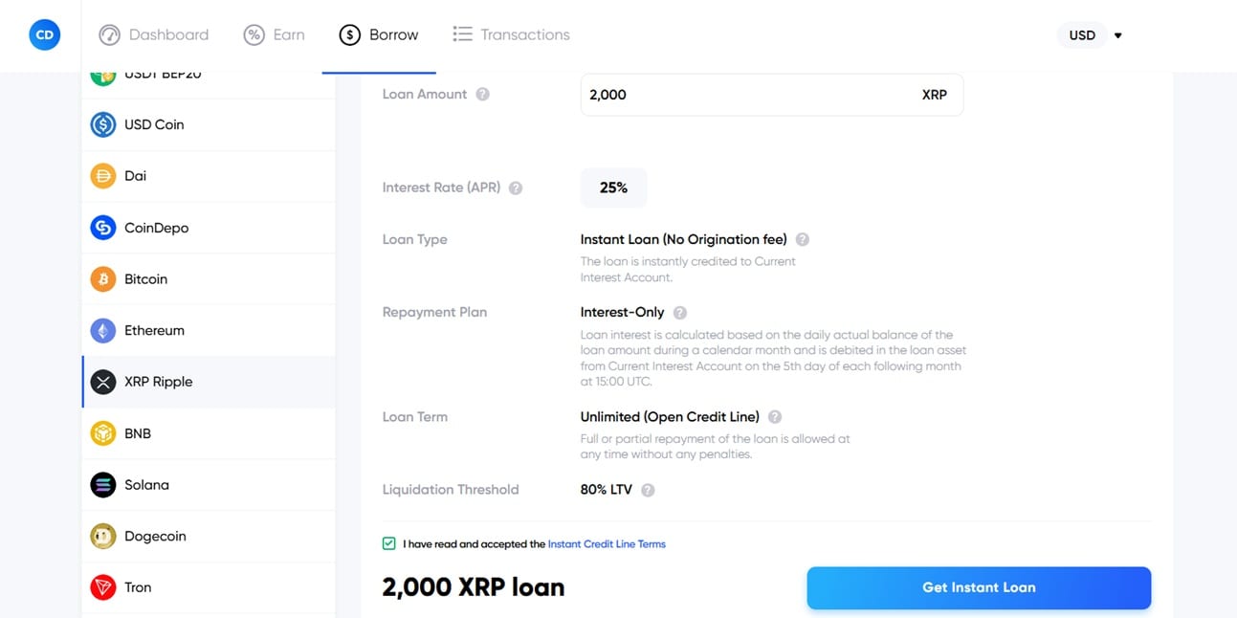Uncheck the Instant Credit Line Terms acceptance
This screenshot has height=618, width=1237.
coord(388,542)
